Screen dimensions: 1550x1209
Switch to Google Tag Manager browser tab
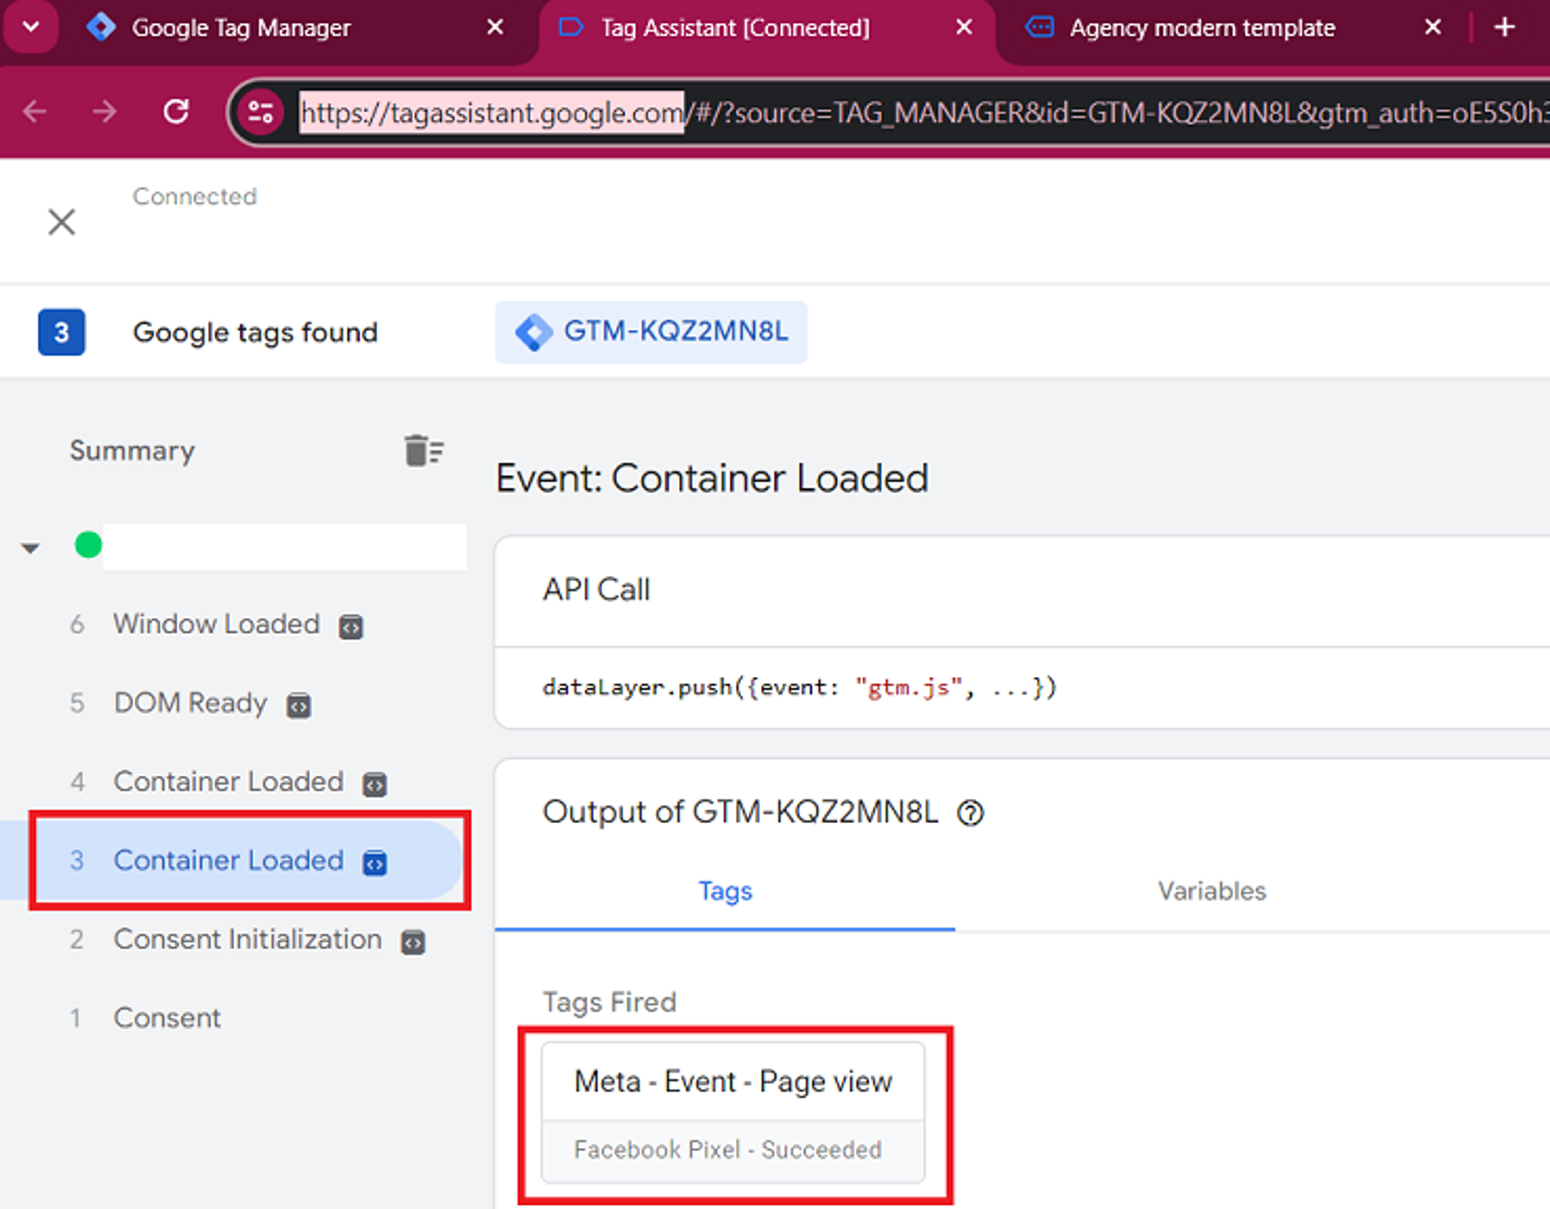tap(242, 27)
